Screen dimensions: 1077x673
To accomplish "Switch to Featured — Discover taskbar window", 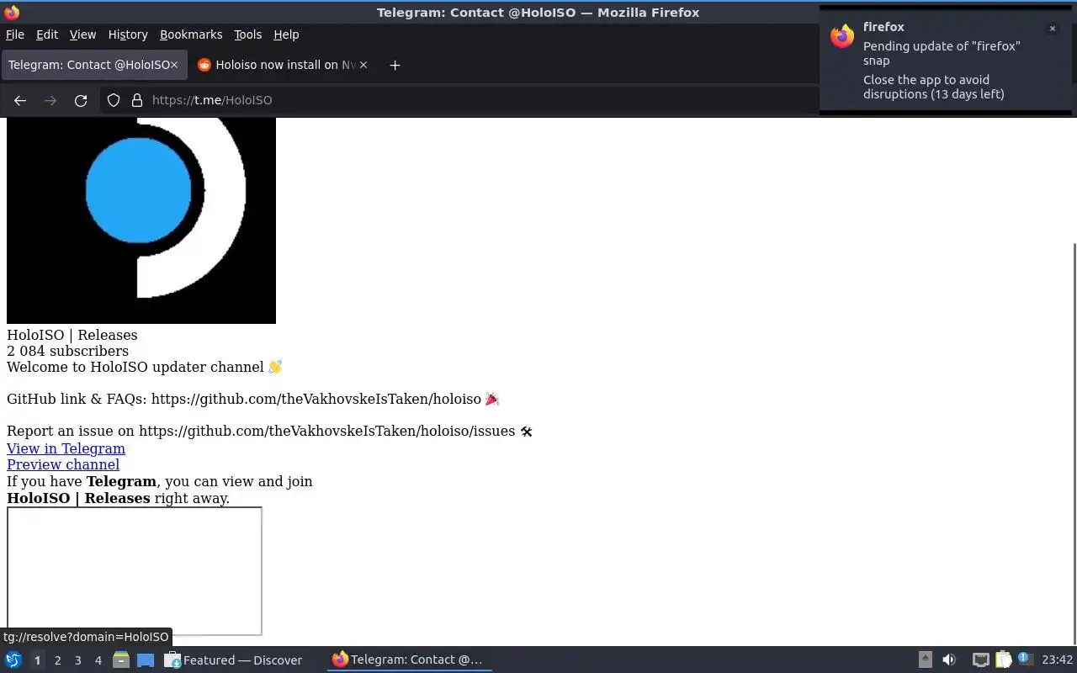I will coord(234,660).
